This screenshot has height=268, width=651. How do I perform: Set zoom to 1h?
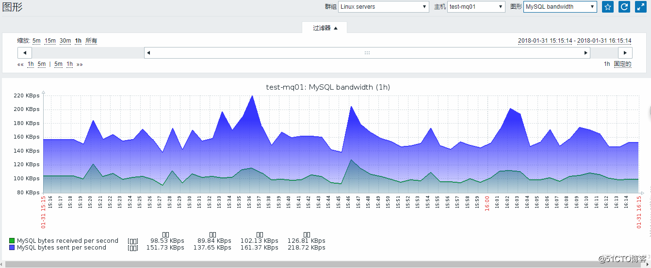tap(78, 41)
